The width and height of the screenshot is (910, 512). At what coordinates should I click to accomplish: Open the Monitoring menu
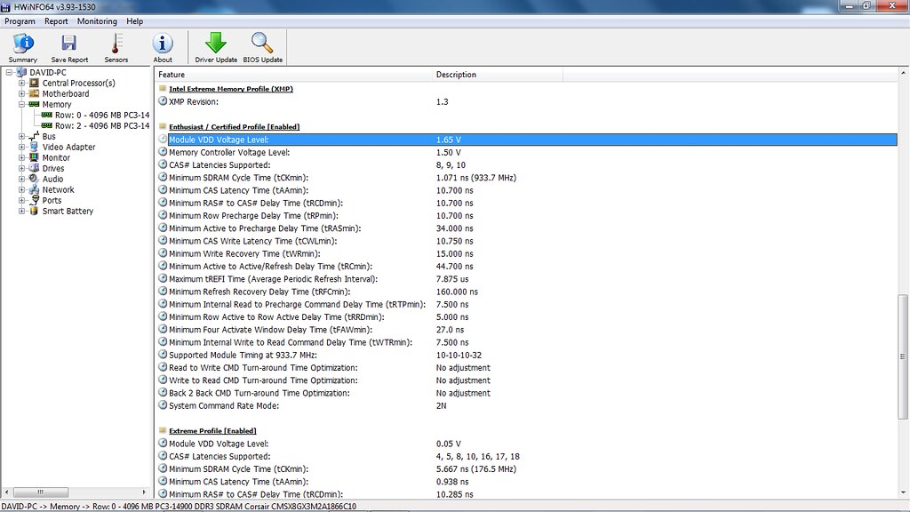pos(97,21)
